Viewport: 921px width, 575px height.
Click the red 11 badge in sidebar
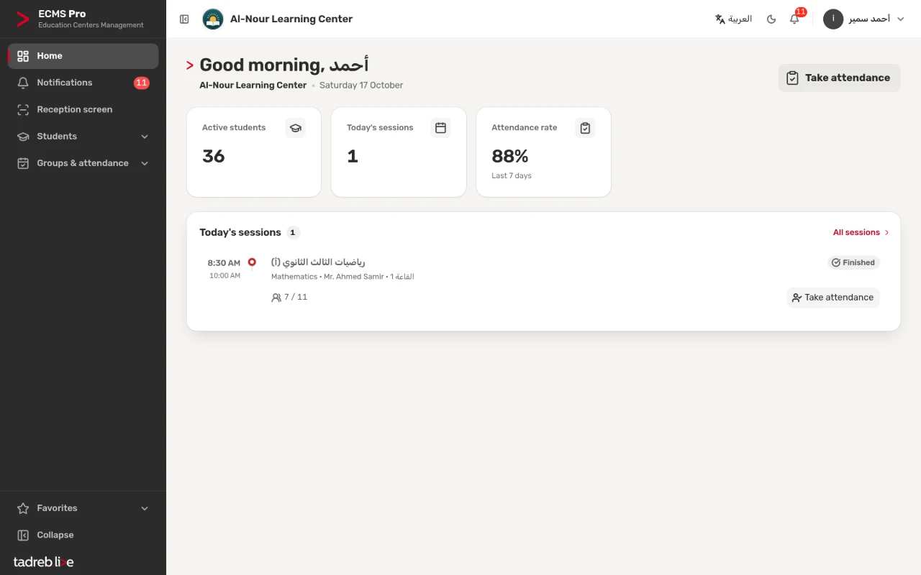click(x=142, y=83)
